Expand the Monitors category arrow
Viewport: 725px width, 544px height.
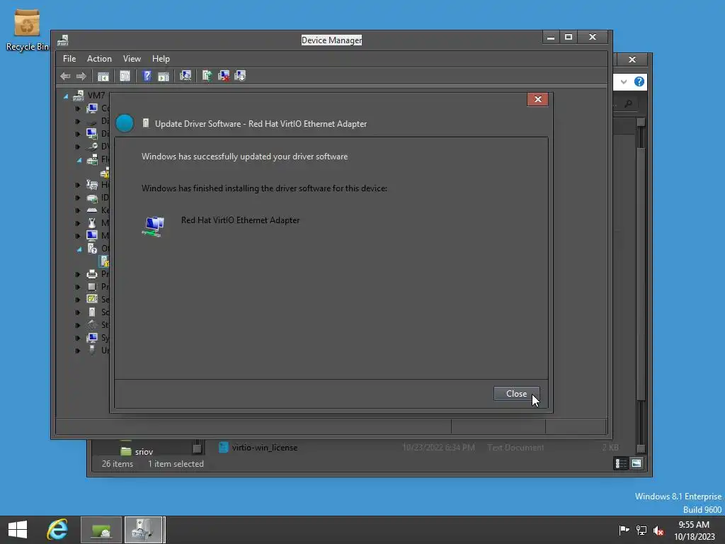pos(78,236)
